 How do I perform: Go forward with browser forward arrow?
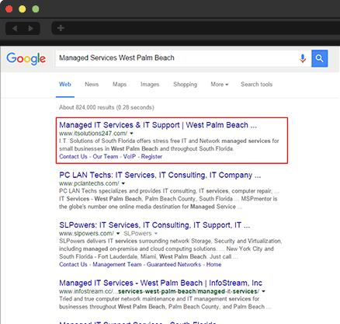31,28
